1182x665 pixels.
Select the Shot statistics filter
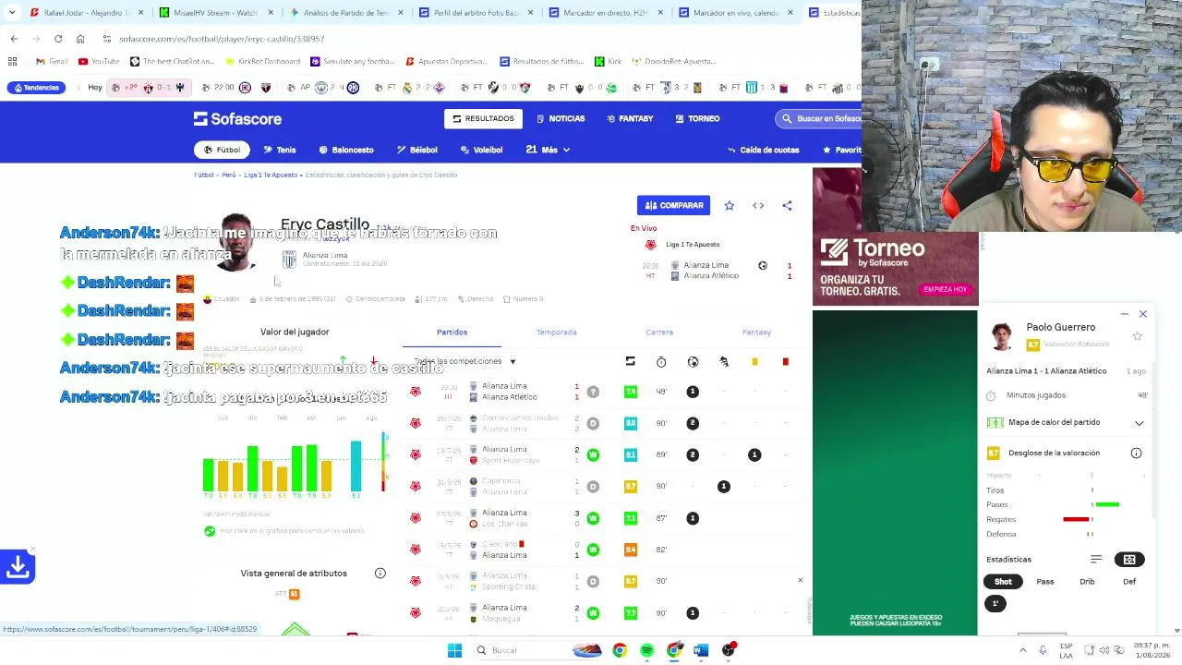point(1003,582)
